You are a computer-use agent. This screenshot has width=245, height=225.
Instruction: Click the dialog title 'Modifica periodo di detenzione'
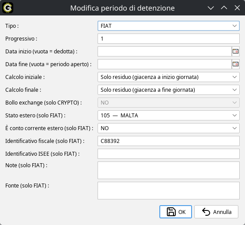point(122,8)
